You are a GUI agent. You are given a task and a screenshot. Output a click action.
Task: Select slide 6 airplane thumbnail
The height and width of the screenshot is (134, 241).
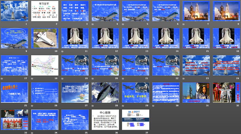coord(166,11)
